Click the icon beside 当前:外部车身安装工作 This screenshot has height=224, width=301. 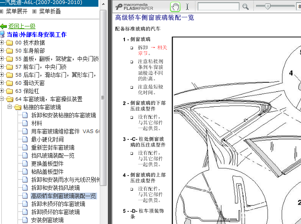tap(2, 34)
